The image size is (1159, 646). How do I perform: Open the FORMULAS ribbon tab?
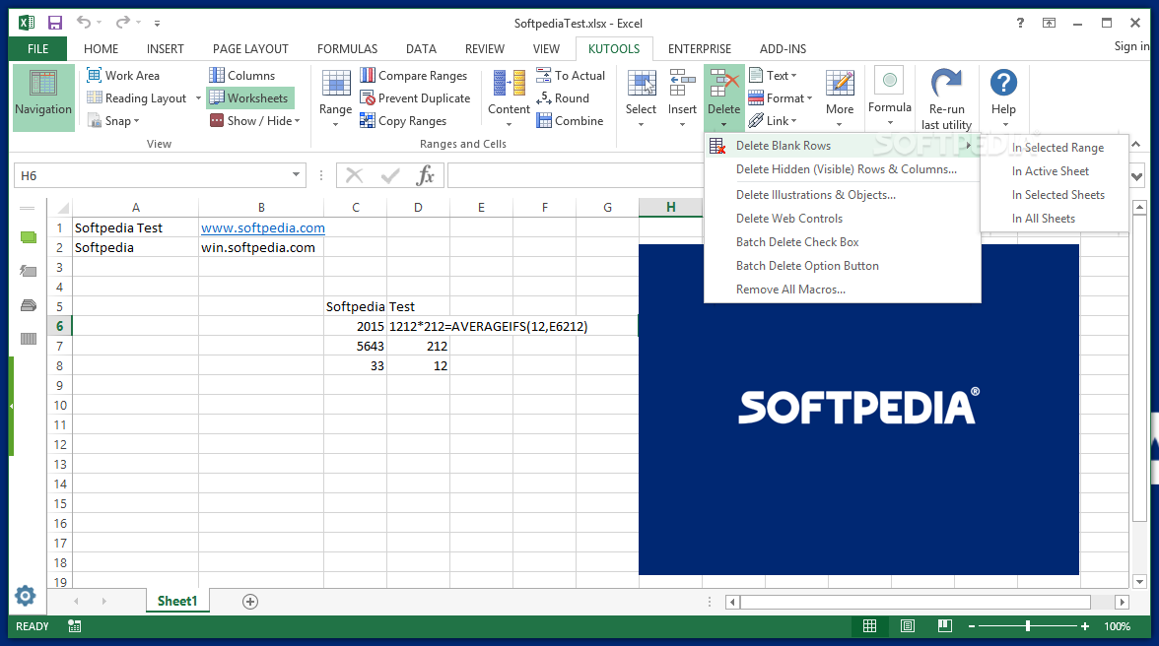[x=347, y=48]
